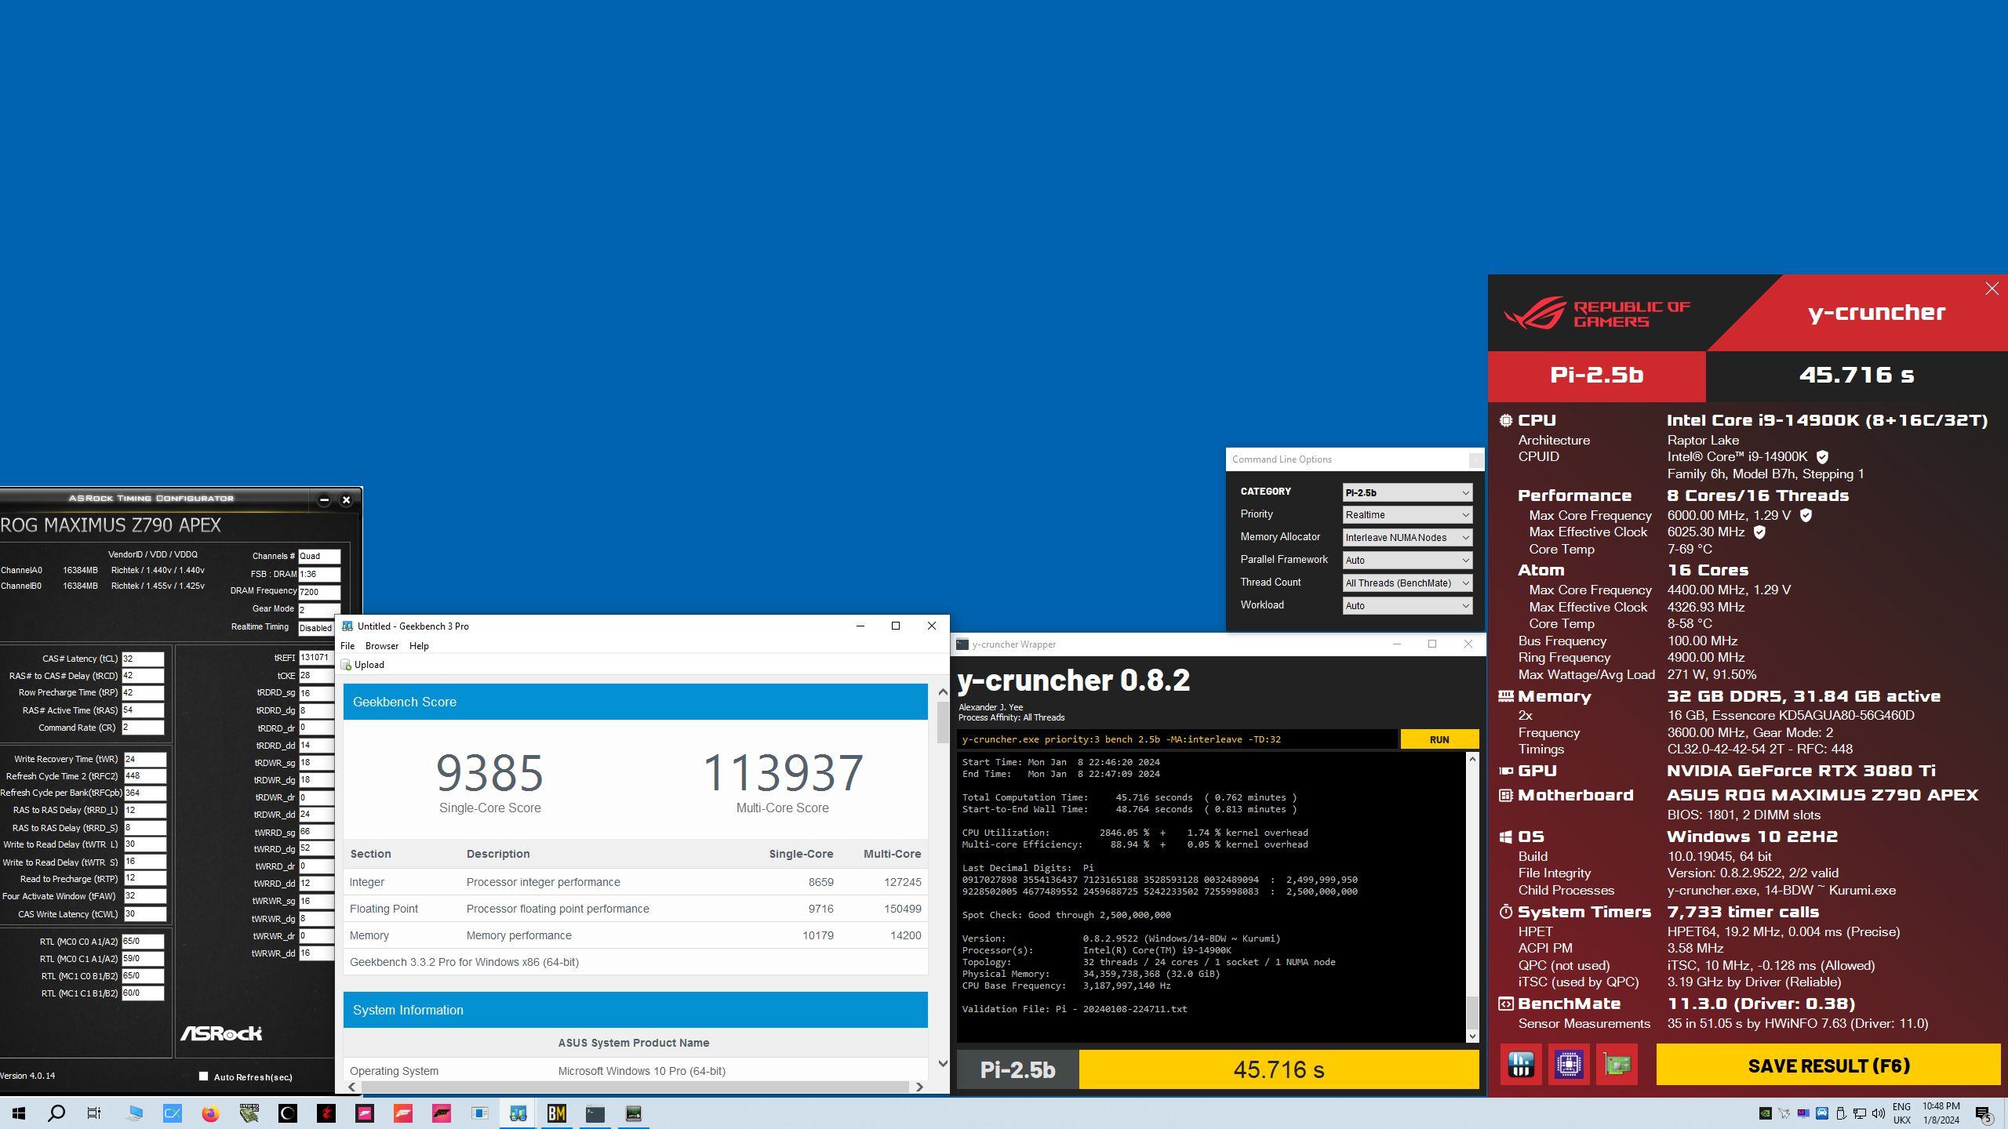Click the CAS# Latency (tCL) field

(x=143, y=659)
